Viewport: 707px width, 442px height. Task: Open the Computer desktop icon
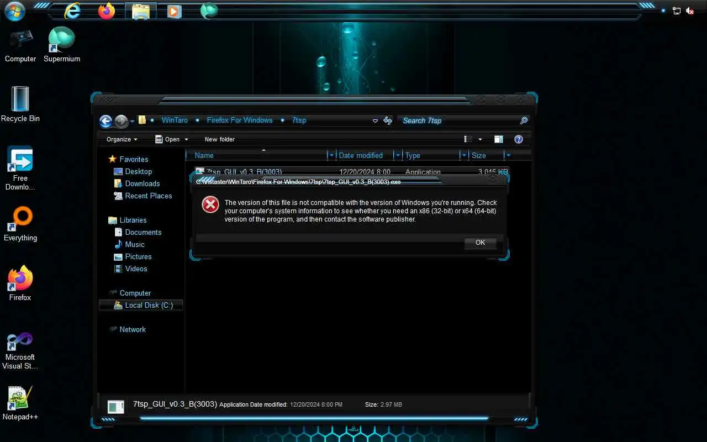[20, 46]
